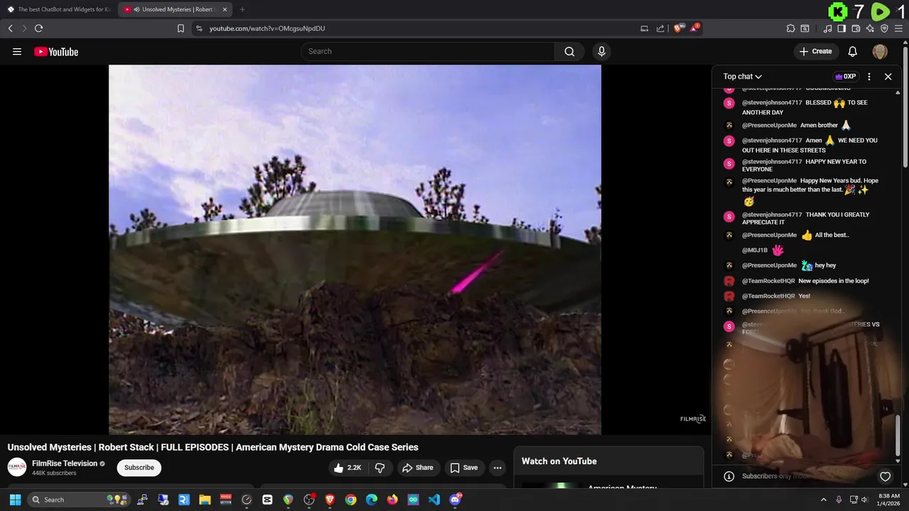Viewport: 909px width, 511px height.
Task: Click the 0XP points badge in chat
Action: [845, 77]
